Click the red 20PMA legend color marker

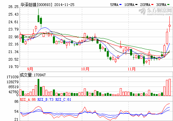[152, 5]
